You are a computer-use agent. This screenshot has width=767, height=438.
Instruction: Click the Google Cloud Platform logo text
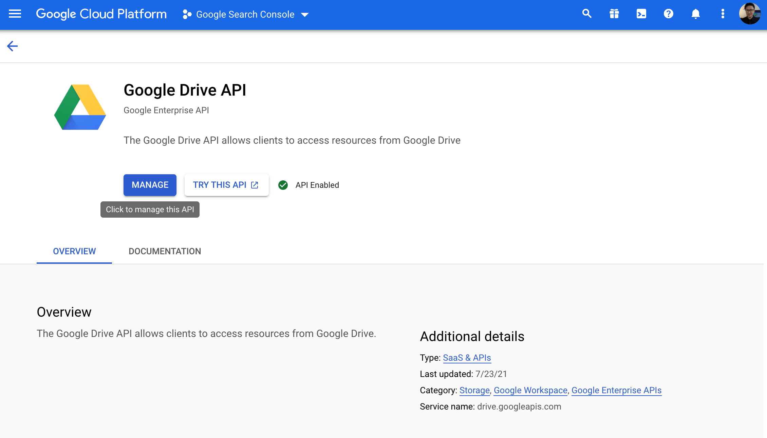[101, 14]
